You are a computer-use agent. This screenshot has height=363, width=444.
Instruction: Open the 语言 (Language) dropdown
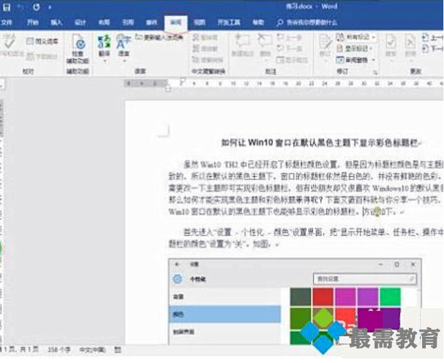click(124, 48)
